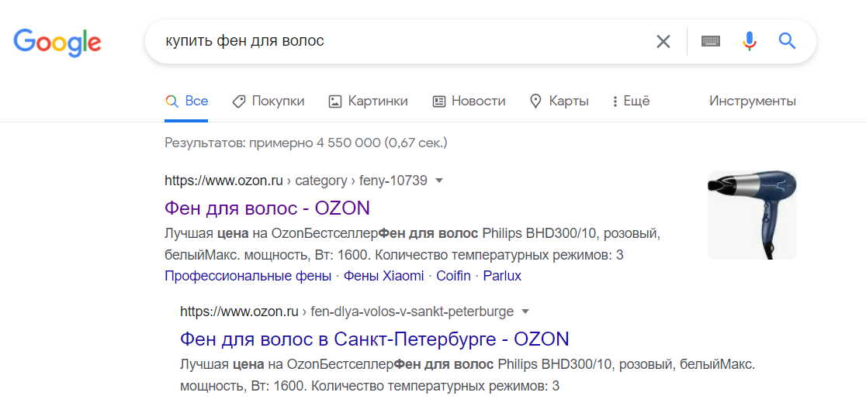Go to the Карты maps tab

point(559,102)
